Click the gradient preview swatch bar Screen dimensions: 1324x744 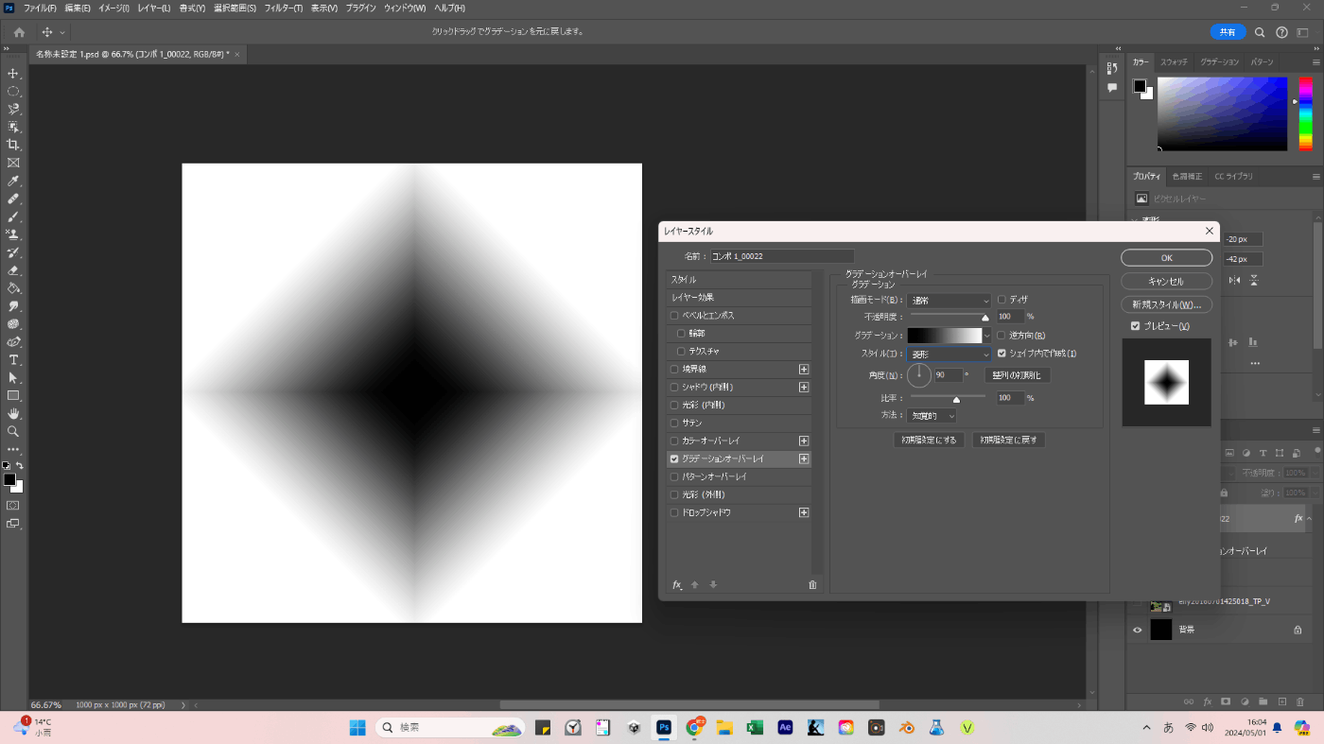pyautogui.click(x=945, y=336)
